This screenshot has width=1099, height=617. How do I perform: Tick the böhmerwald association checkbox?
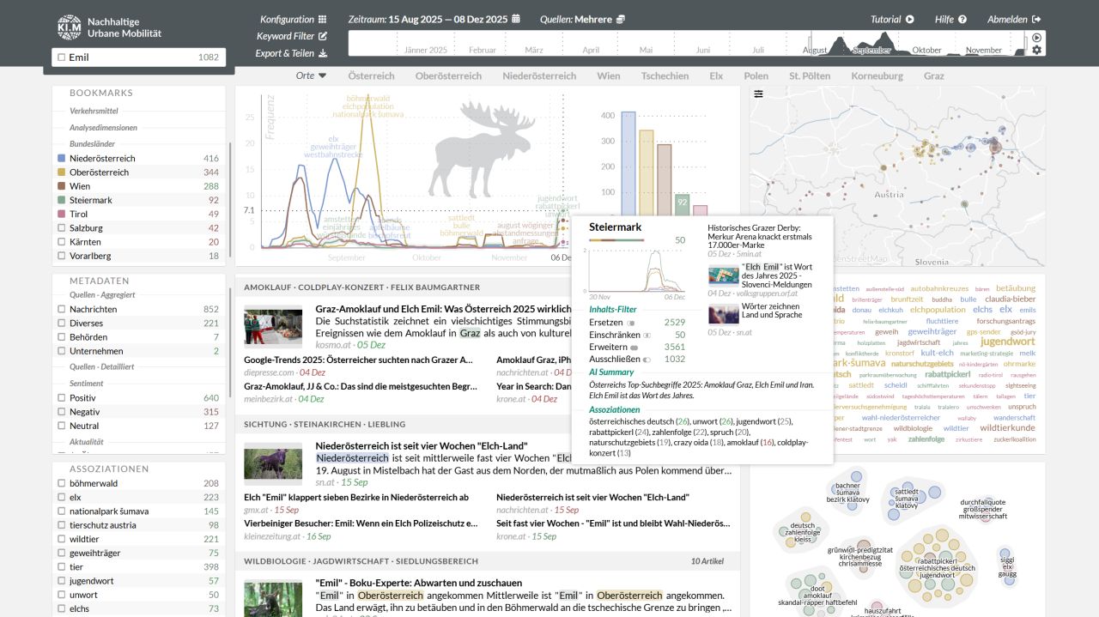pyautogui.click(x=61, y=483)
